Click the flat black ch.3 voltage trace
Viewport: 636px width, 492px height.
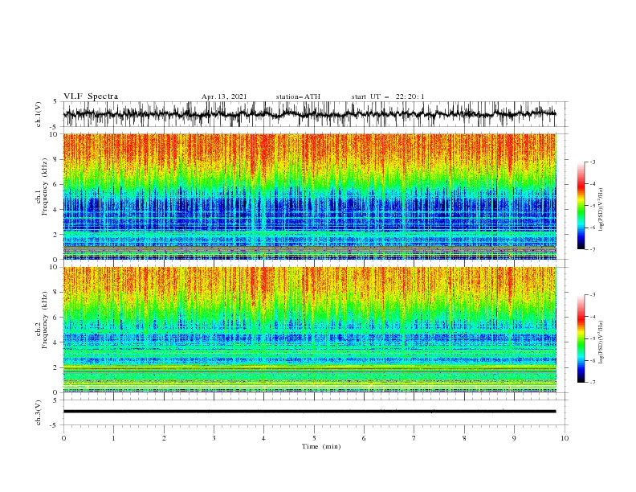coord(309,412)
